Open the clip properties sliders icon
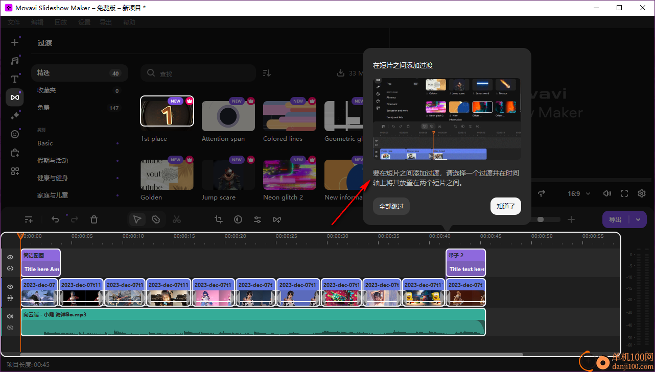 pos(258,219)
